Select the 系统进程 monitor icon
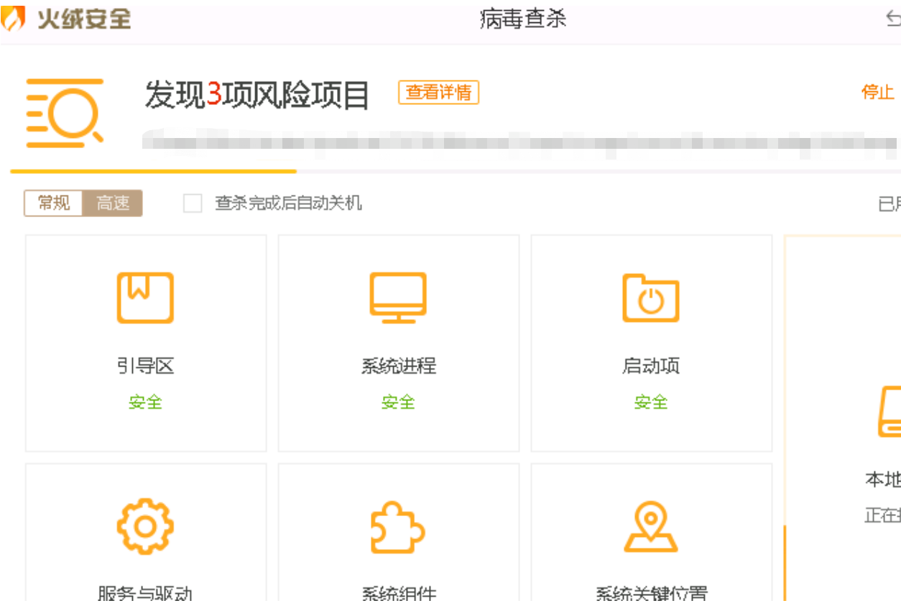This screenshot has height=611, width=901. (x=398, y=298)
